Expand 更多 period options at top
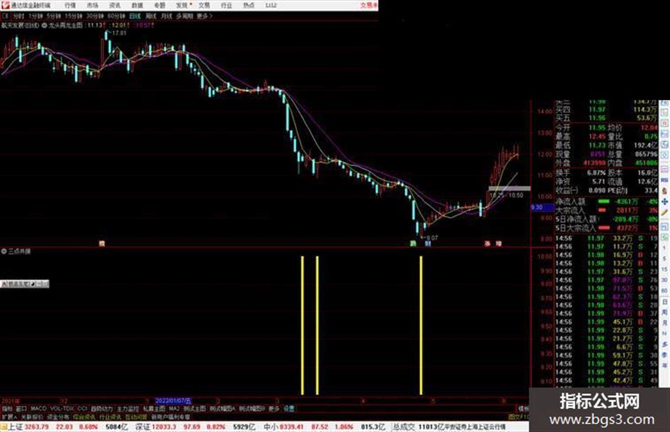The height and width of the screenshot is (432, 670). point(204,16)
